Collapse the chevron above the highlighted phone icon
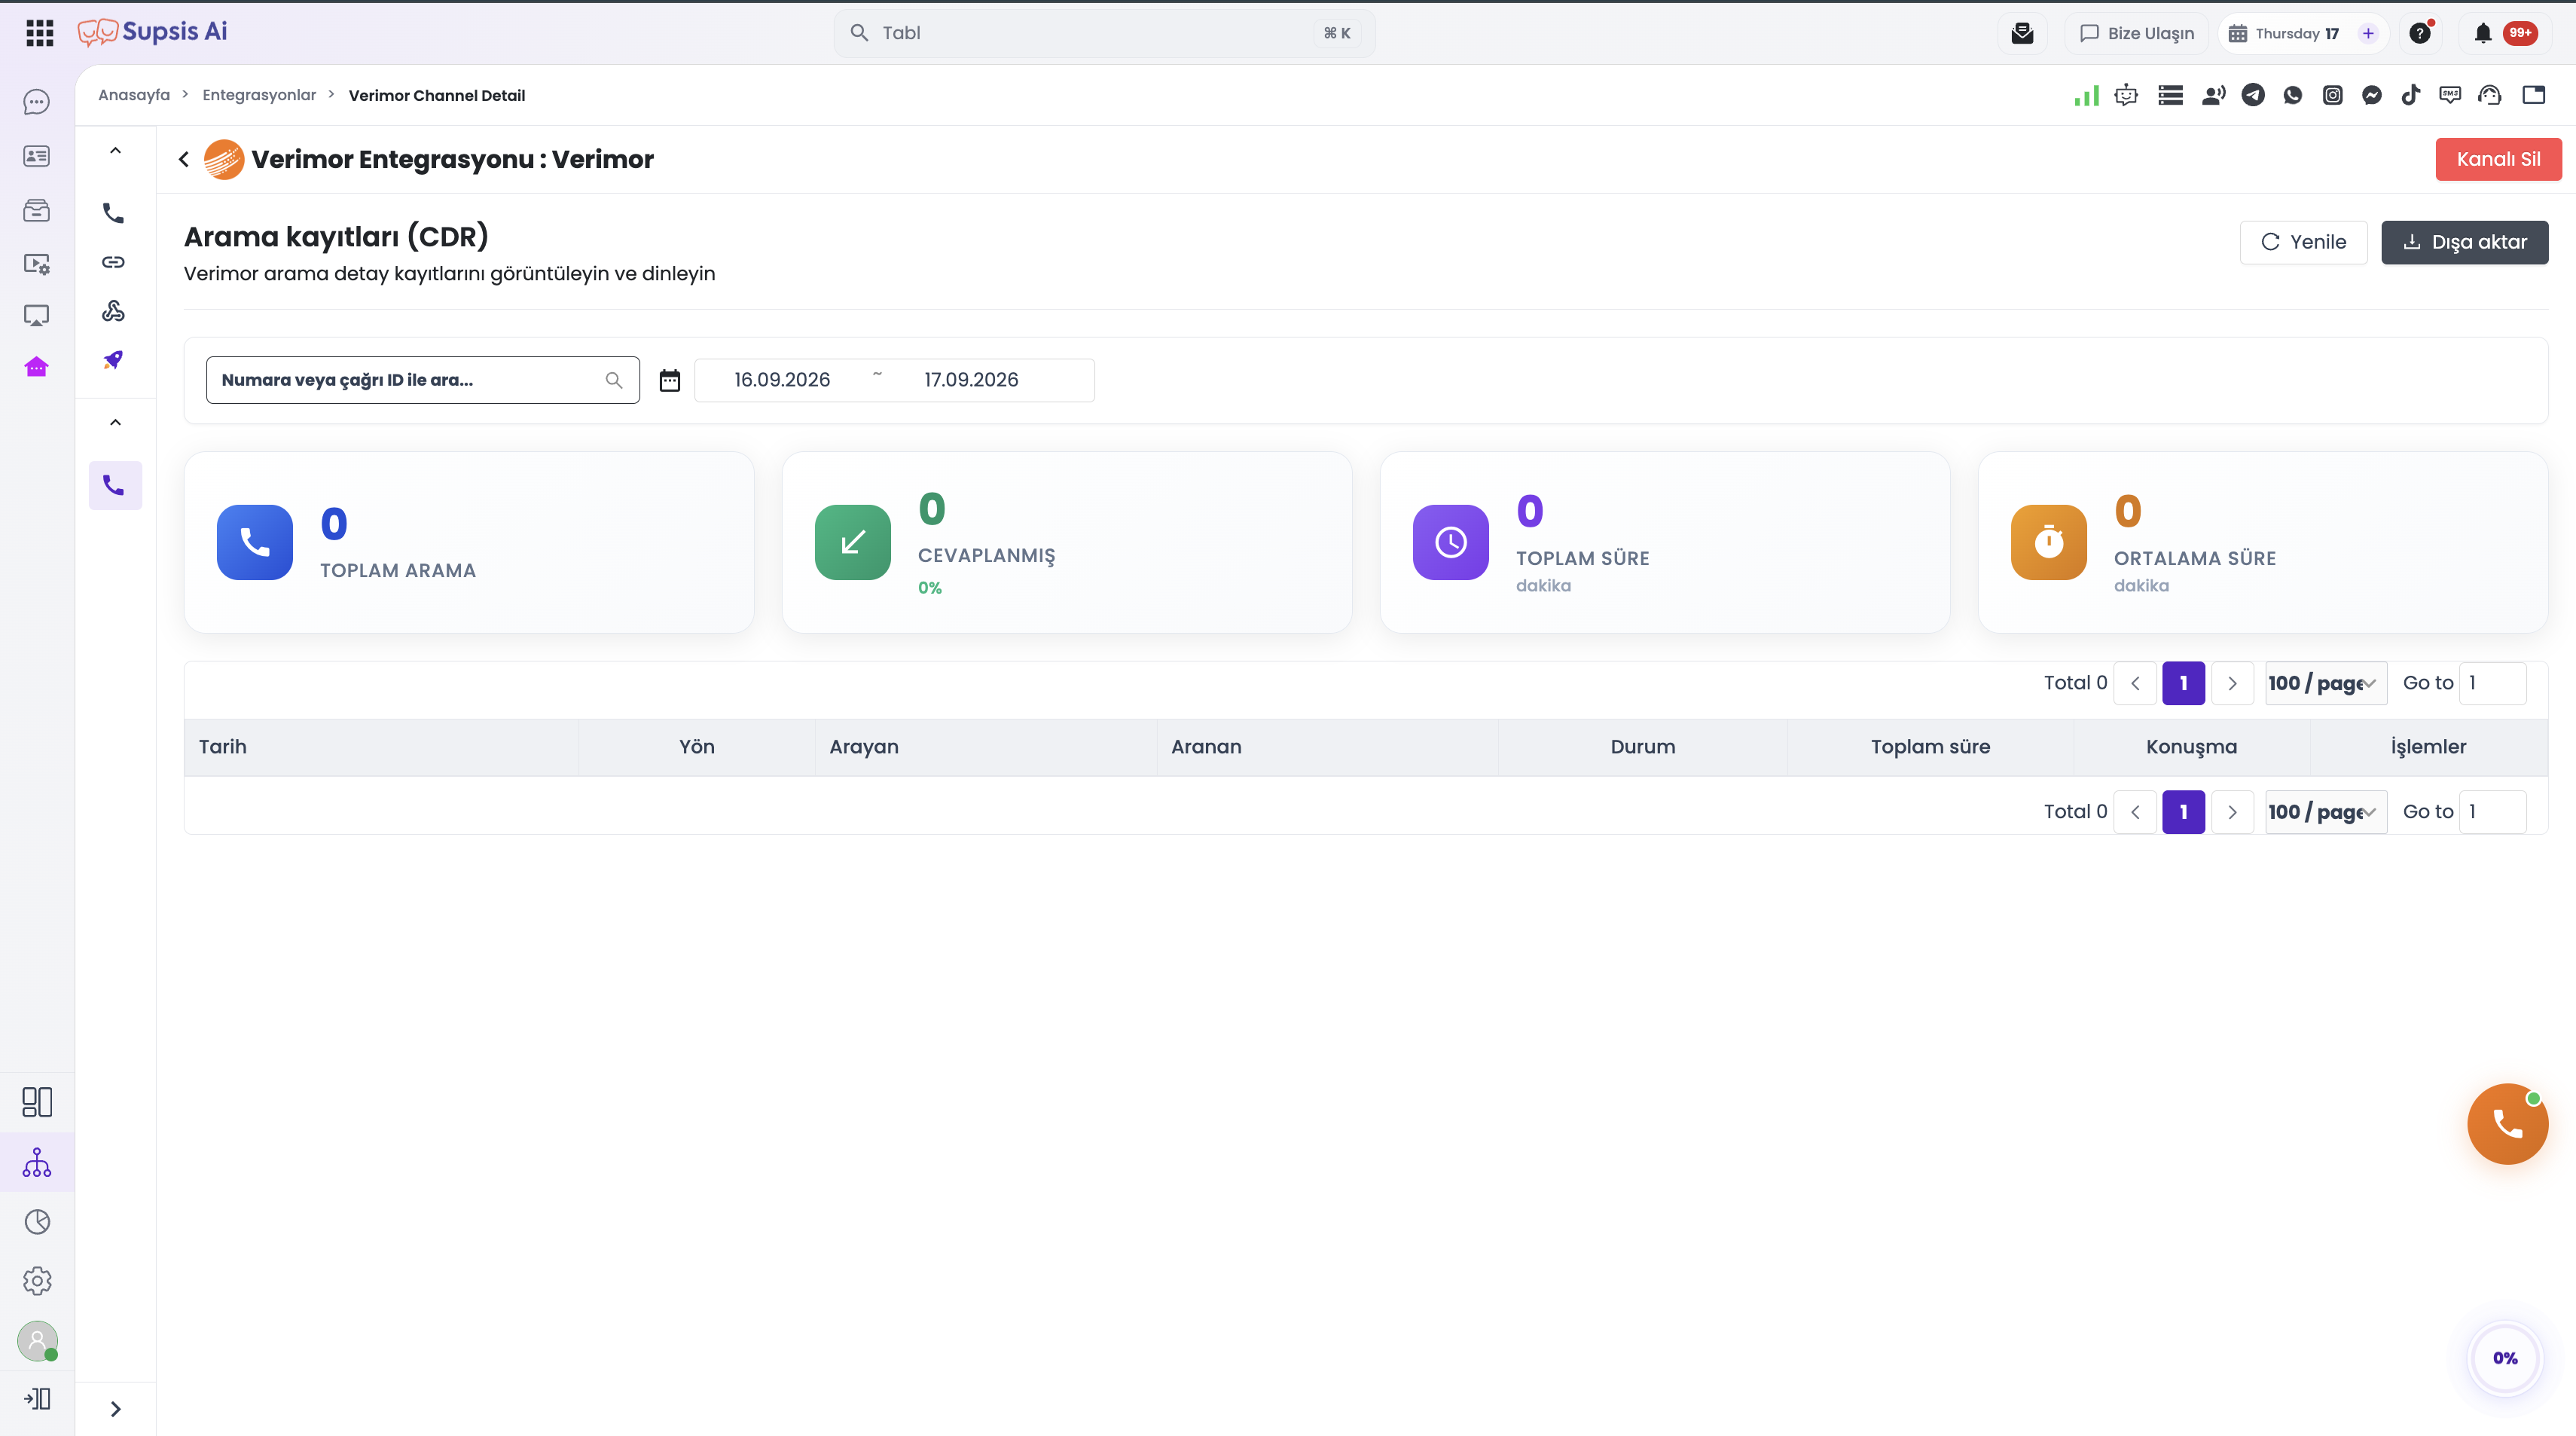This screenshot has width=2576, height=1436. coord(116,422)
